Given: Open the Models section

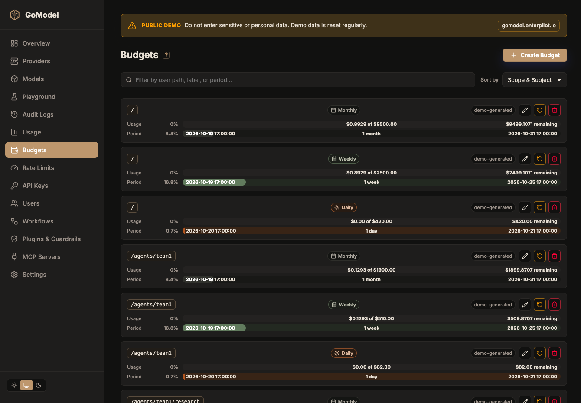Looking at the screenshot, I should coord(52,79).
